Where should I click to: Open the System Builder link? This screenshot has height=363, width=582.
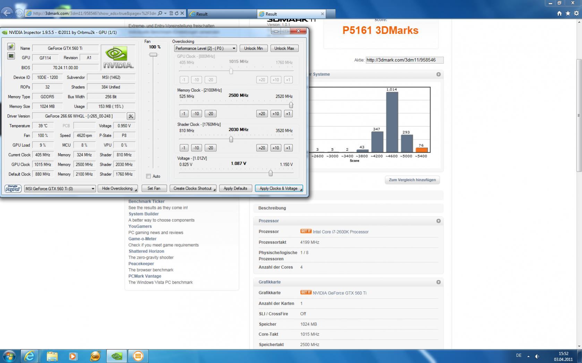(144, 214)
